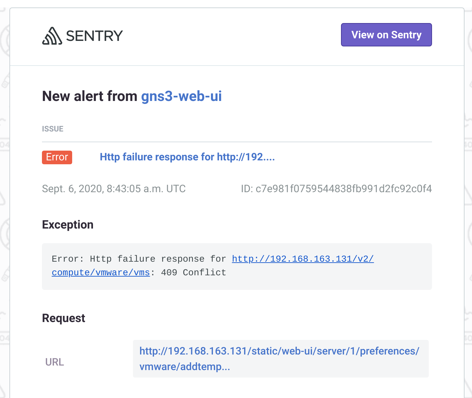472x398 pixels.
Task: Click the gray URL value container box
Action: pos(281,358)
